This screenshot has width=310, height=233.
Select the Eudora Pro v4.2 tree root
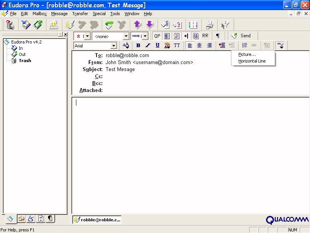tap(26, 42)
